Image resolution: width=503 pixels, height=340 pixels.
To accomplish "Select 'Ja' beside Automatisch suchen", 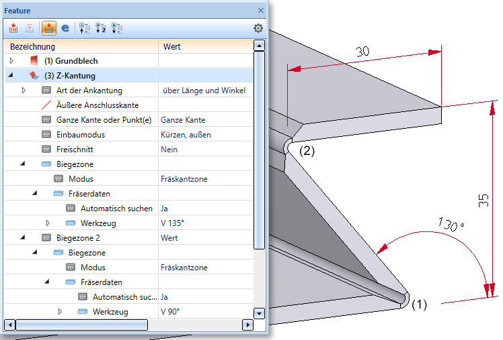I will [164, 209].
